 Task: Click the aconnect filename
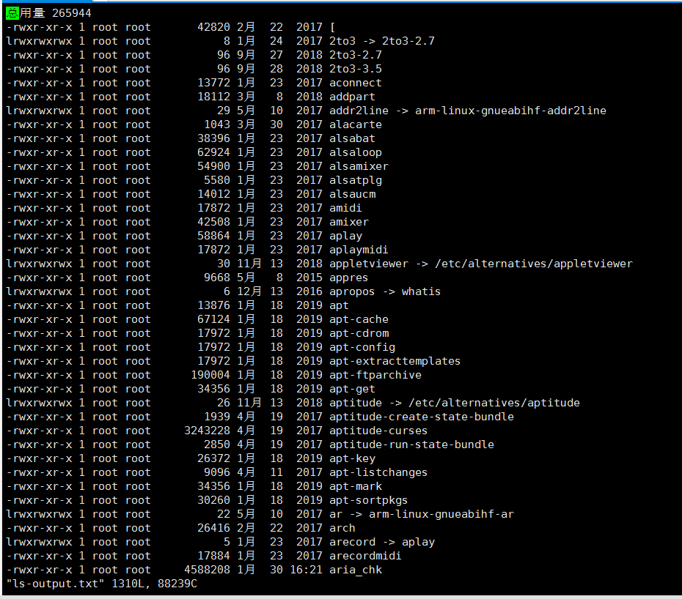[356, 83]
